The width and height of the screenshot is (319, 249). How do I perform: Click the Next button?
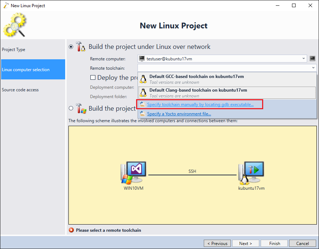246,243
